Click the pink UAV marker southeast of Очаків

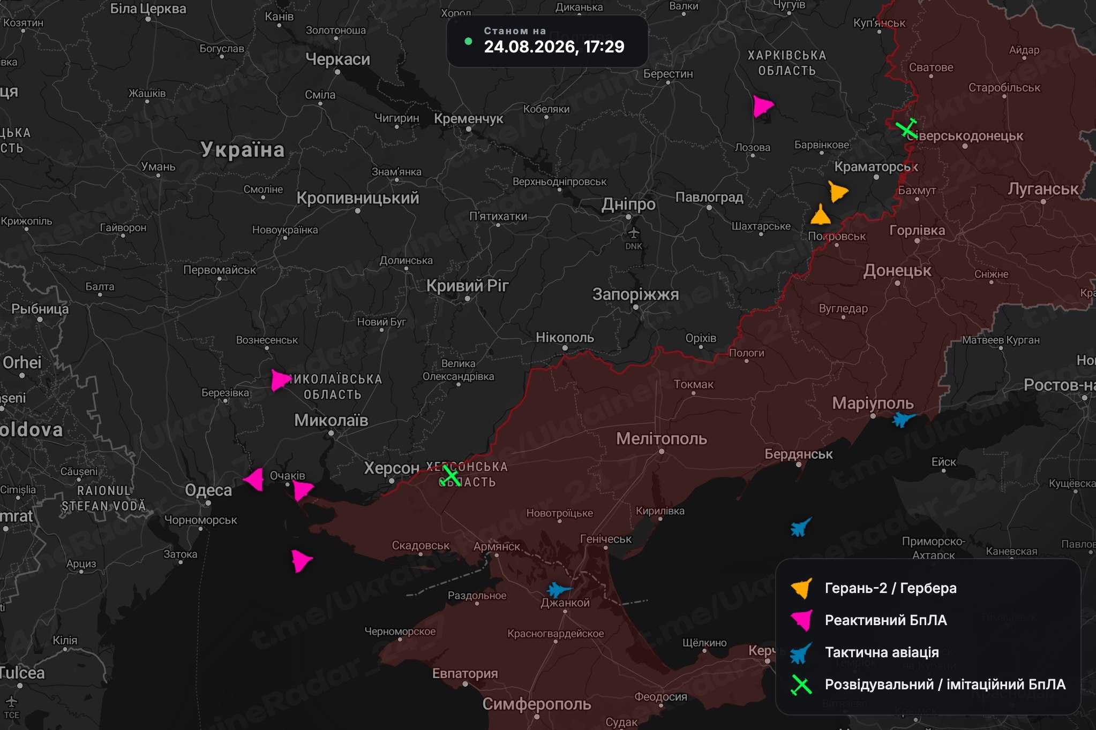(x=302, y=489)
